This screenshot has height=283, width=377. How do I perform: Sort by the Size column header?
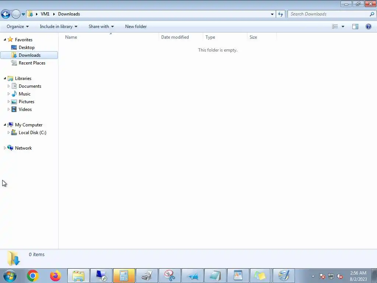[262, 37]
